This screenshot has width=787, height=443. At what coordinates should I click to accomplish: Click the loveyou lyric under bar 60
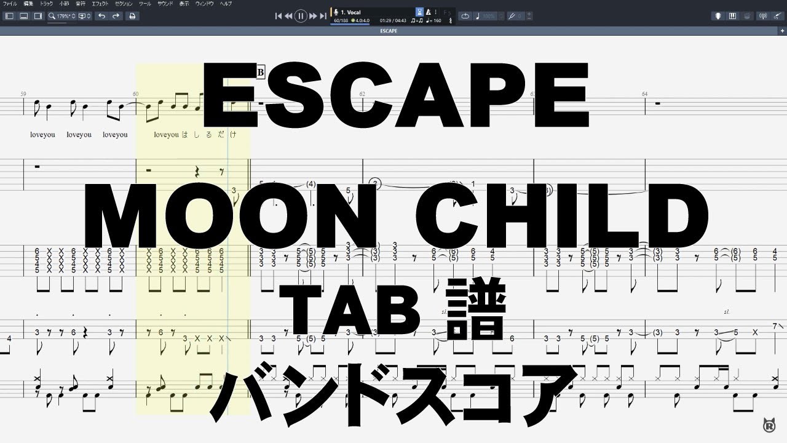tap(166, 134)
